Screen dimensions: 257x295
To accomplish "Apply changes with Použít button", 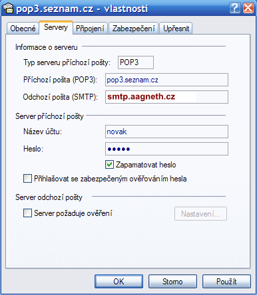I will click(x=226, y=282).
